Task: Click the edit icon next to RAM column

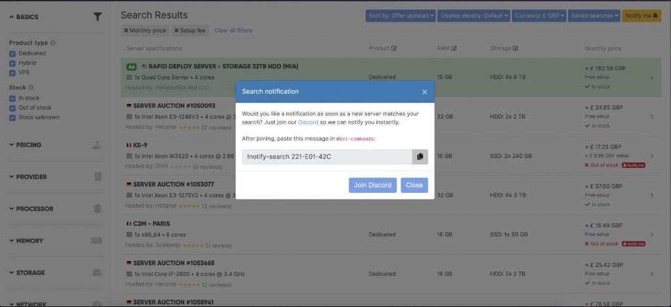Action: click(x=453, y=49)
